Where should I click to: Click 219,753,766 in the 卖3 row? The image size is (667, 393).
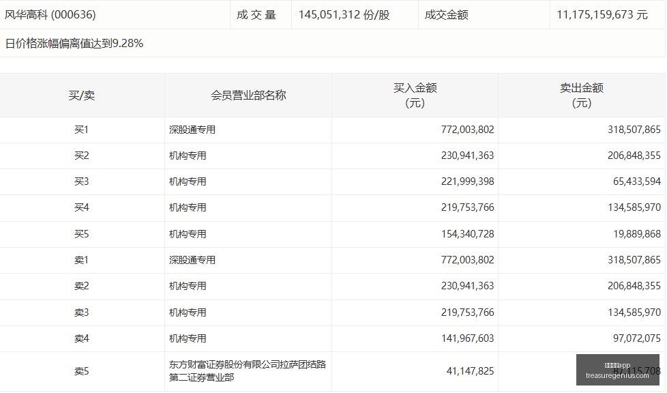click(467, 312)
